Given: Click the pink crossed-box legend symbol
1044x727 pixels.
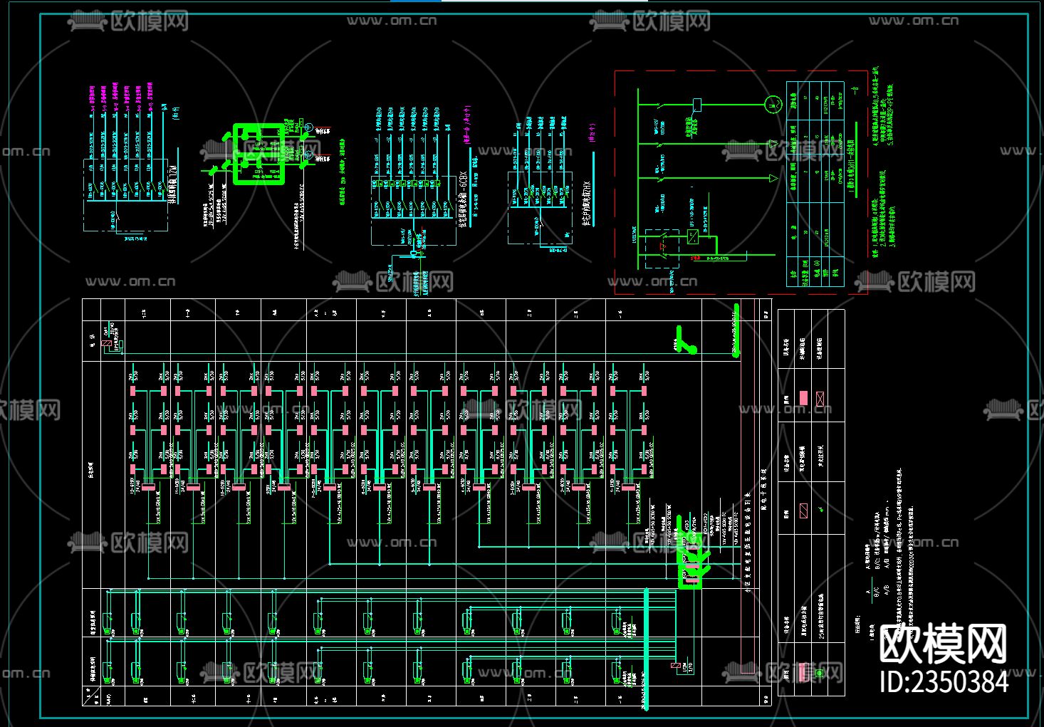Looking at the screenshot, I should point(820,398).
